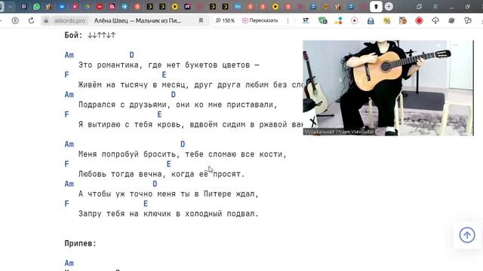The width and height of the screenshot is (483, 271).
Task: Click the blue padlock extension icon
Action: 371,20
